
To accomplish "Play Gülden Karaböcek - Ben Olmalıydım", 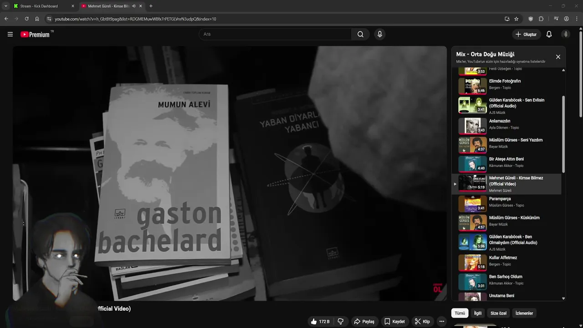I will (x=506, y=242).
